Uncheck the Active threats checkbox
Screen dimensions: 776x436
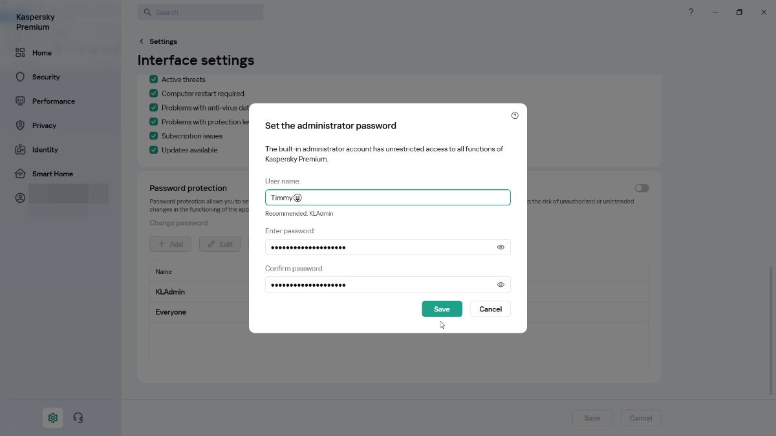point(154,79)
